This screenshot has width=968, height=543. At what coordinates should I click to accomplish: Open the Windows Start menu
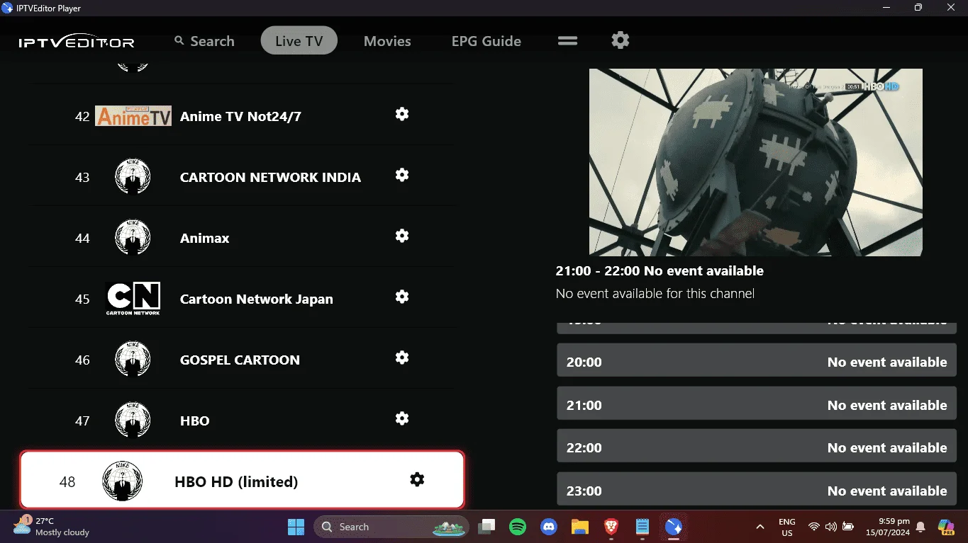coord(296,527)
